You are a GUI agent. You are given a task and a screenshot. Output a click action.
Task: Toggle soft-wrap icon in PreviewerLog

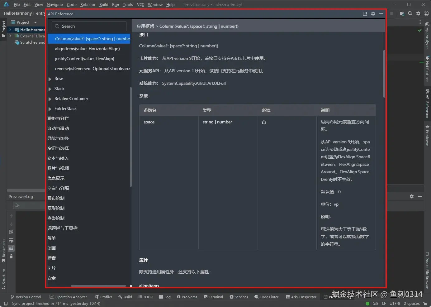11,240
